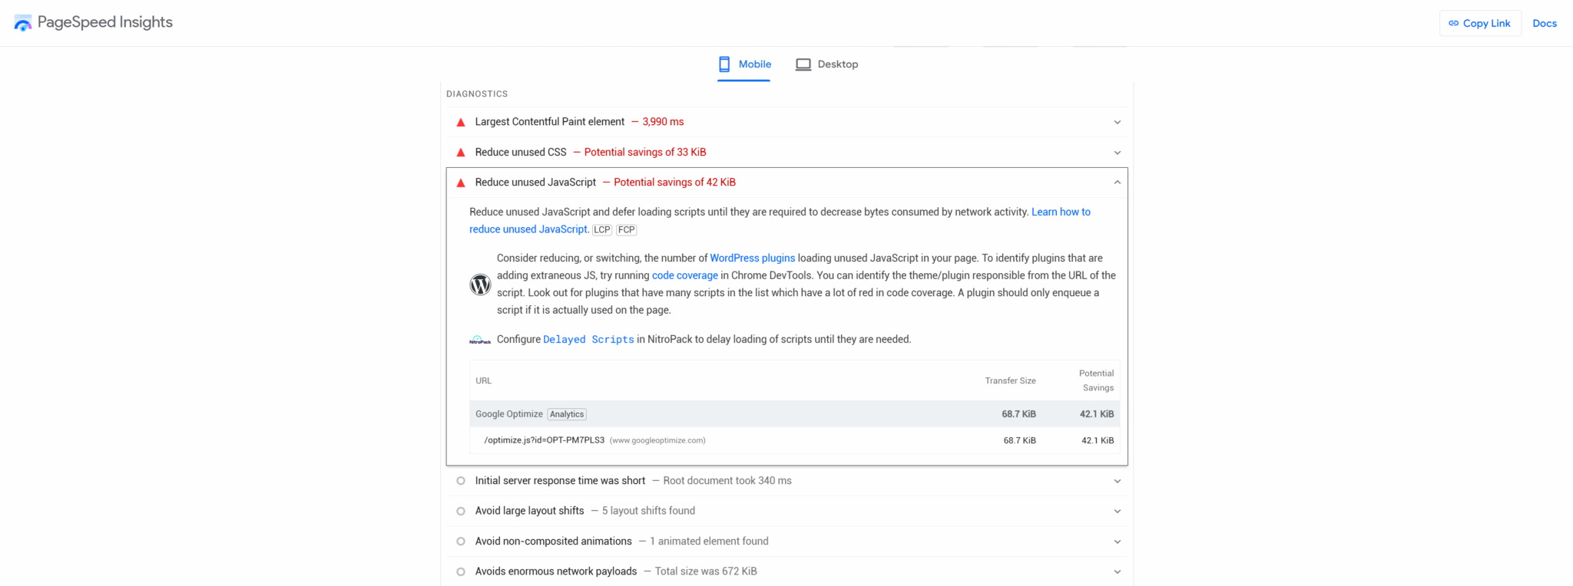Click the circle icon beside Avoid large layout shifts
The height and width of the screenshot is (586, 1573).
461,511
